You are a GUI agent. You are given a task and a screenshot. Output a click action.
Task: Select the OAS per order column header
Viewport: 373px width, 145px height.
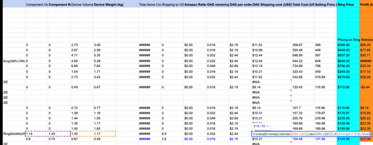pyautogui.click(x=240, y=4)
